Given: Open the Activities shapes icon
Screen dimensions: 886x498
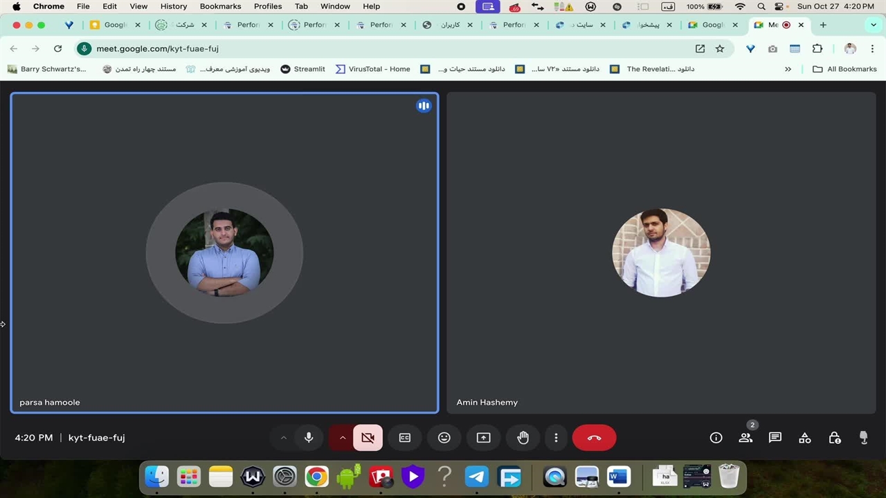Looking at the screenshot, I should coord(805,438).
